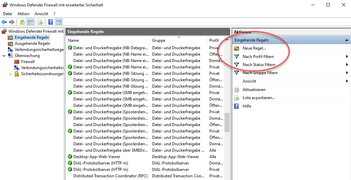This screenshot has width=351, height=180.
Task: Sort rules by the Profil column header
Action: click(x=216, y=40)
